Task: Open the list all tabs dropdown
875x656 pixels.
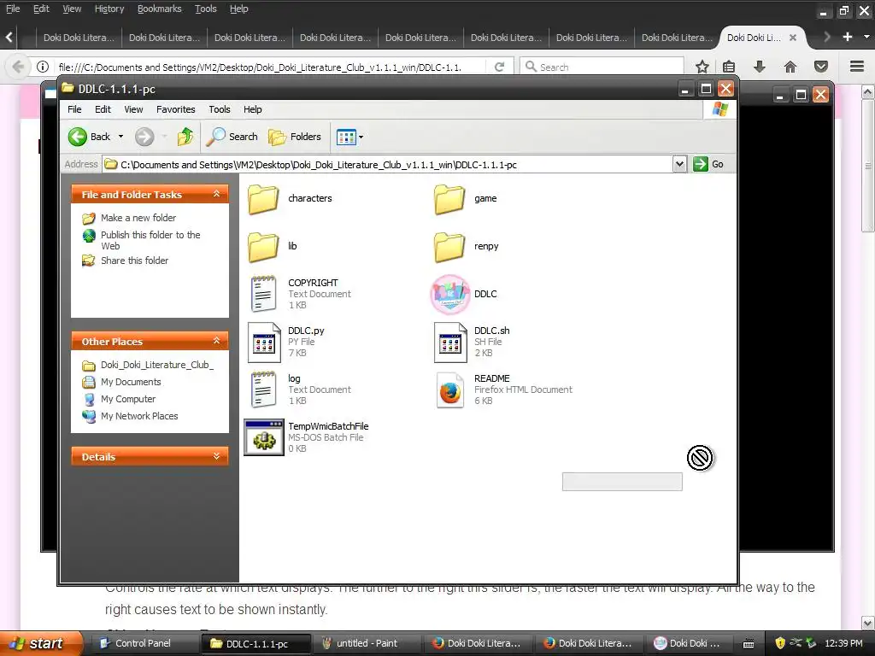Action: click(x=866, y=37)
